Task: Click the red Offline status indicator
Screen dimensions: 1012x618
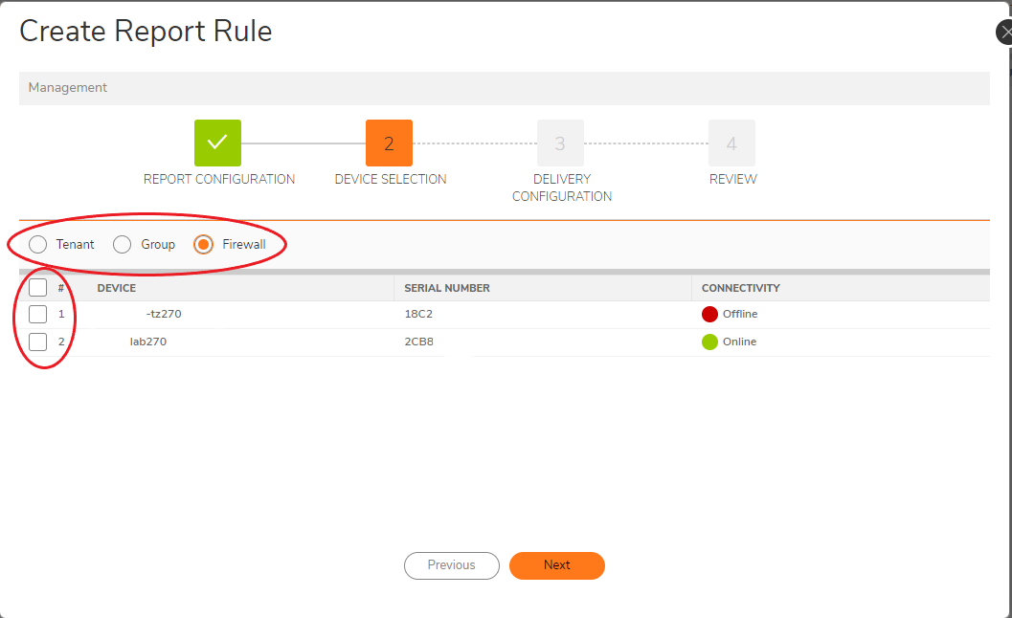Action: [x=709, y=314]
